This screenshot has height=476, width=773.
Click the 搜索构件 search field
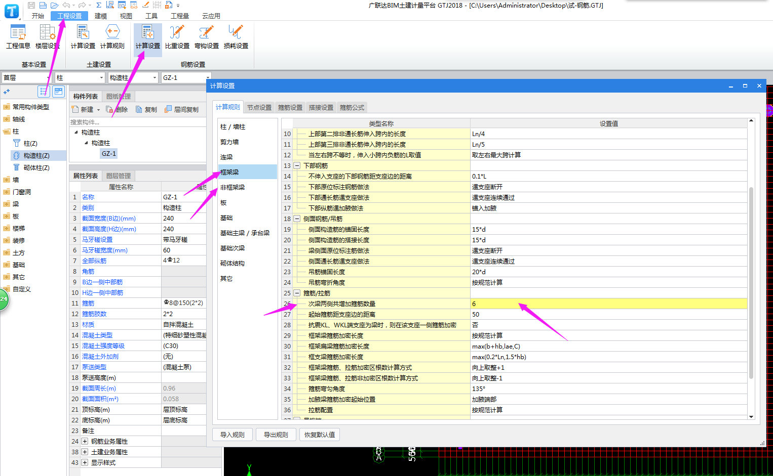point(137,122)
